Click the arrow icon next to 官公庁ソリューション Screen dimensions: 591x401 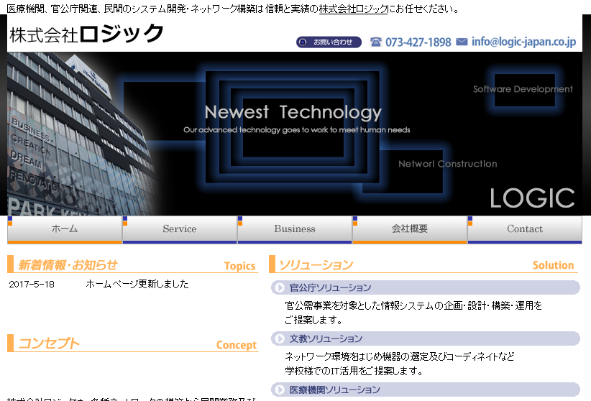coord(279,287)
